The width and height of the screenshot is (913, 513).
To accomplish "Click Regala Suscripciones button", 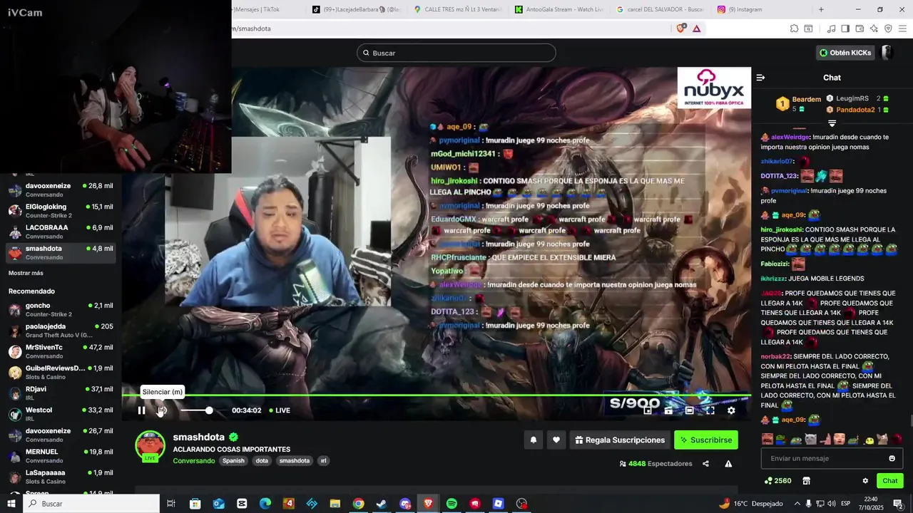I will 620,440.
